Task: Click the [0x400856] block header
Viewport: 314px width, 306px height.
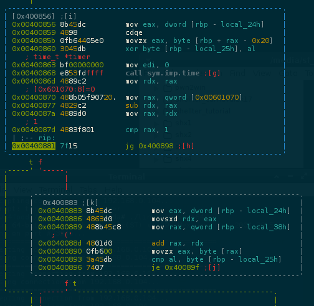Action: pos(44,16)
